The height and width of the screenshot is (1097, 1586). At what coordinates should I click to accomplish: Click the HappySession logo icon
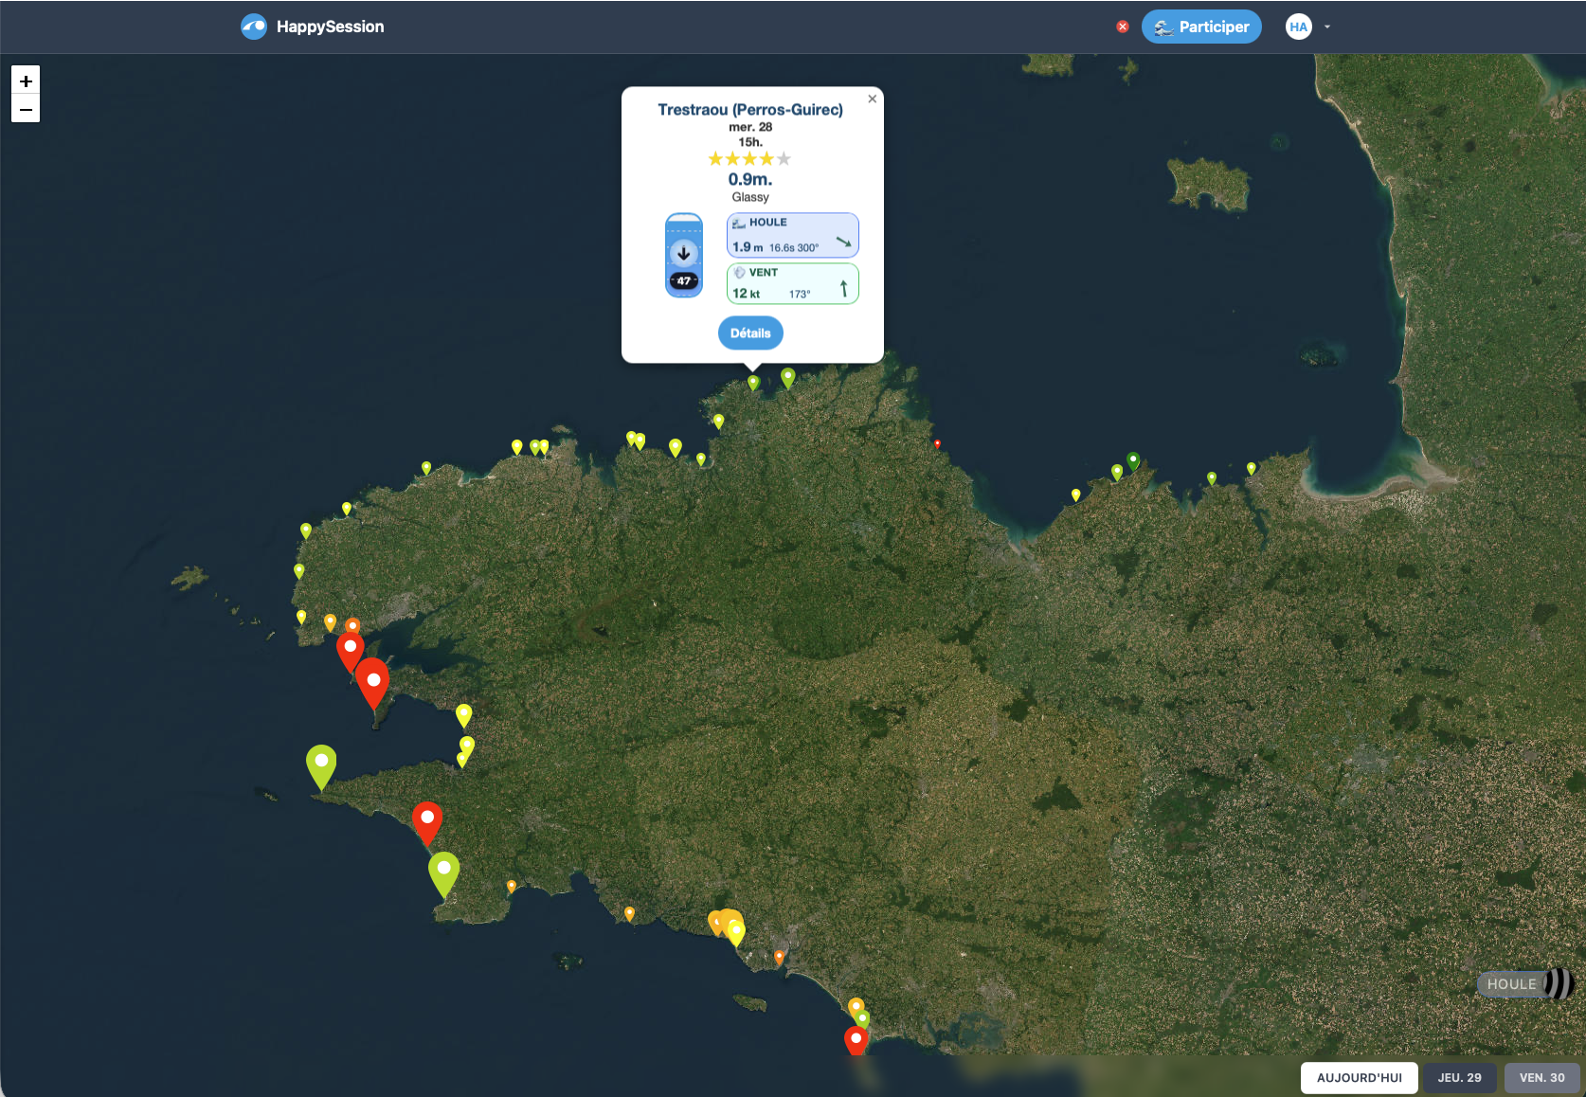pyautogui.click(x=254, y=27)
